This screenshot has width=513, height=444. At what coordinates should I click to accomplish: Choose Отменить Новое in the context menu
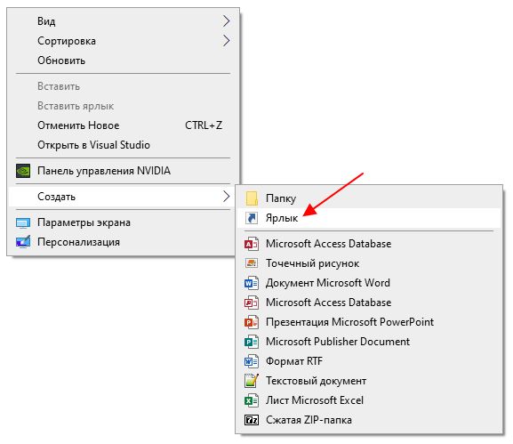pos(123,125)
